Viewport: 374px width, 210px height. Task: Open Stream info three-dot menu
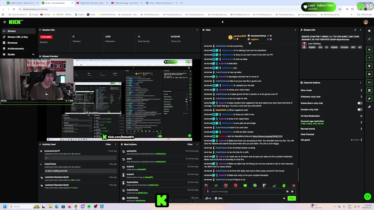[361, 30]
